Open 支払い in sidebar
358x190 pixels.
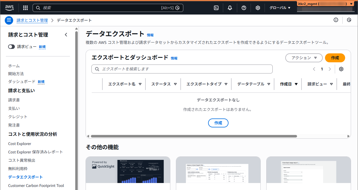(x=14, y=108)
